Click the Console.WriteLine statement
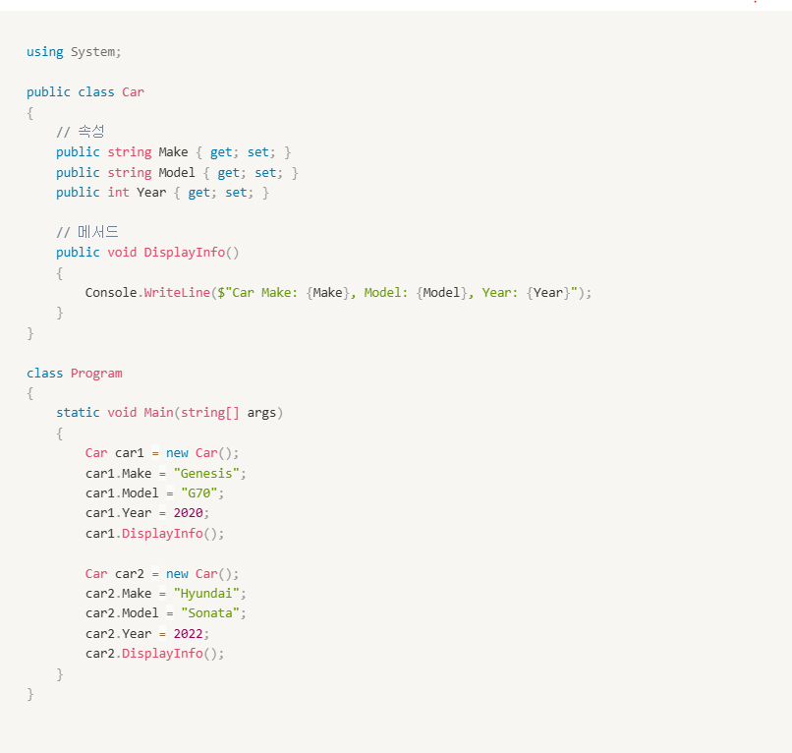 click(338, 293)
